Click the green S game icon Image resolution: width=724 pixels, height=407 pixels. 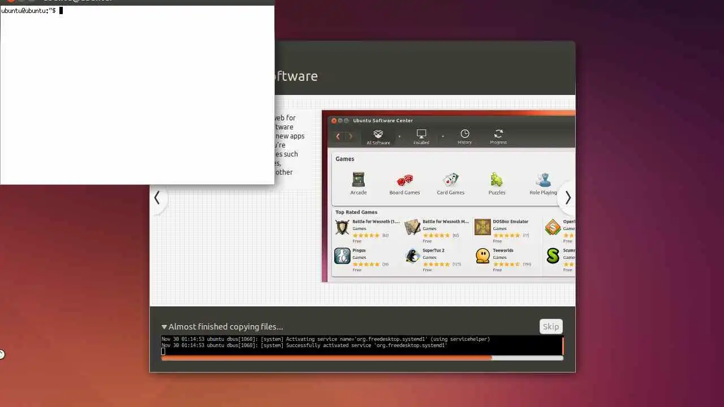point(553,256)
